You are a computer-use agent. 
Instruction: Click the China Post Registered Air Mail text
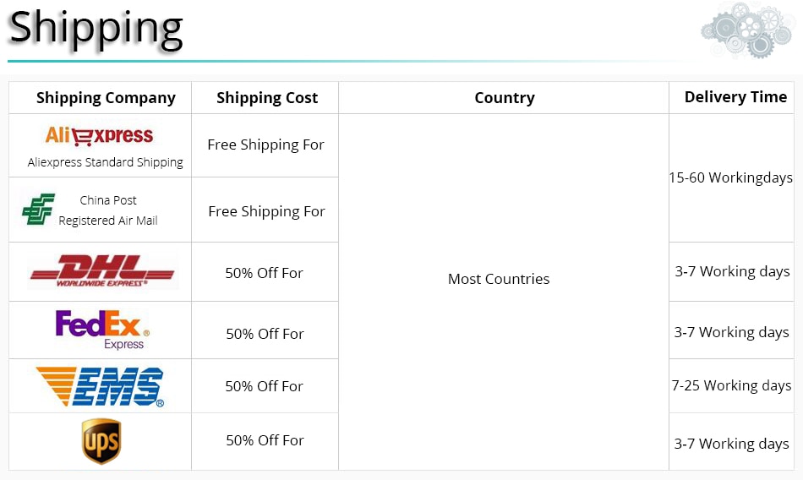(108, 210)
